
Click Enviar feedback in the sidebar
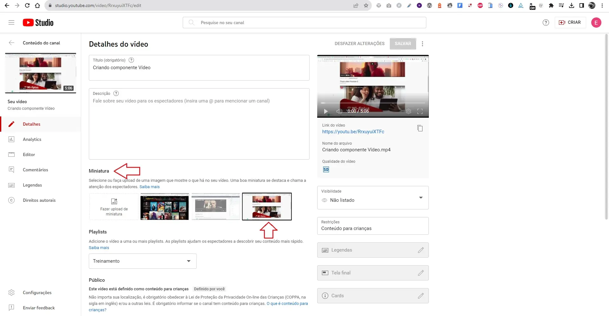41,308
